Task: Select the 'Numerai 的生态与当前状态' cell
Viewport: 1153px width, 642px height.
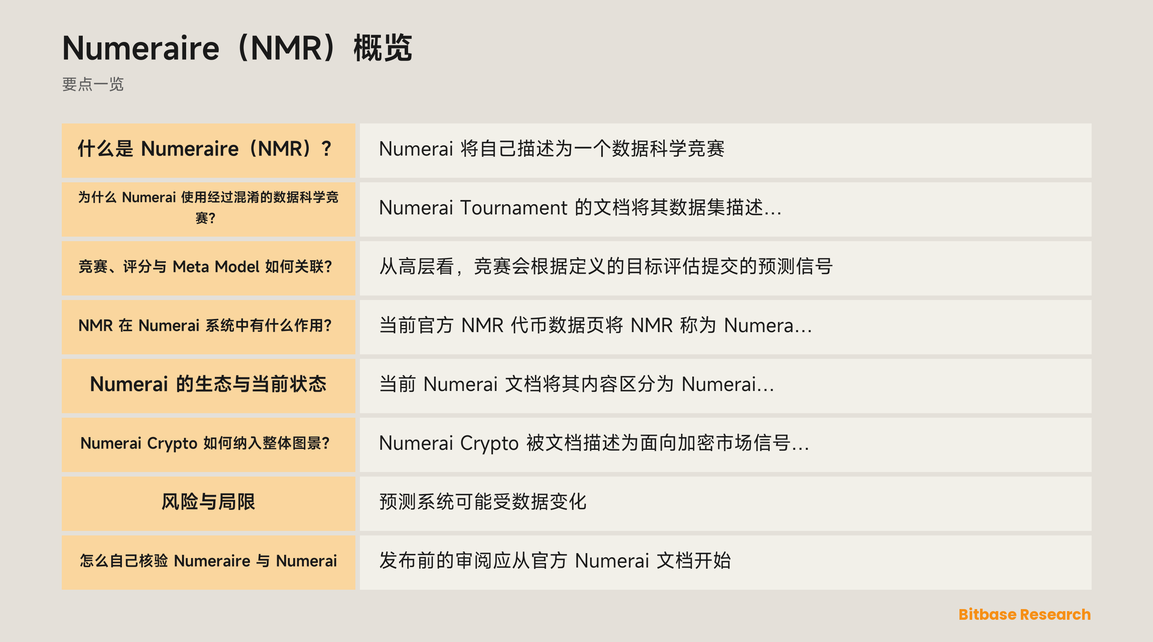Action: pyautogui.click(x=208, y=386)
